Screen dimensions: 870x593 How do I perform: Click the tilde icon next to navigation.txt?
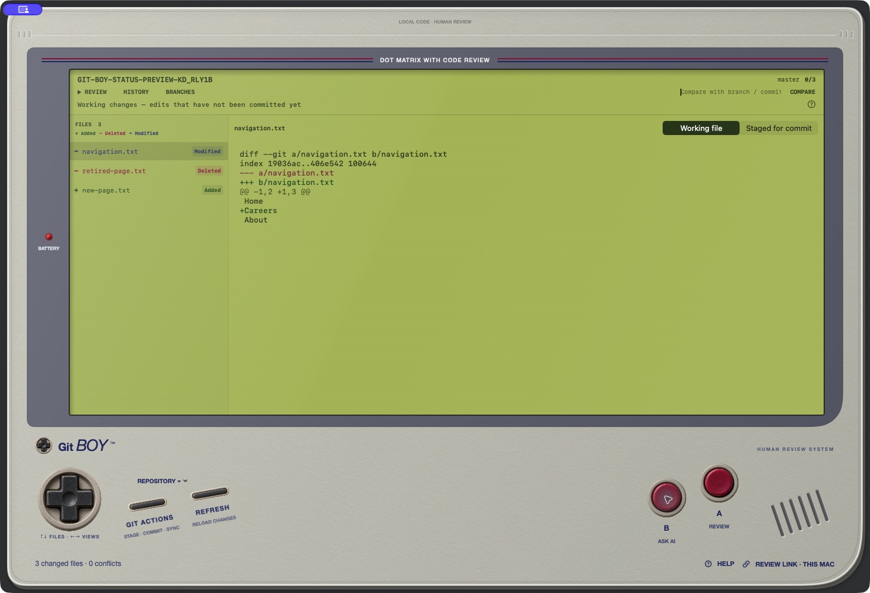pos(76,151)
